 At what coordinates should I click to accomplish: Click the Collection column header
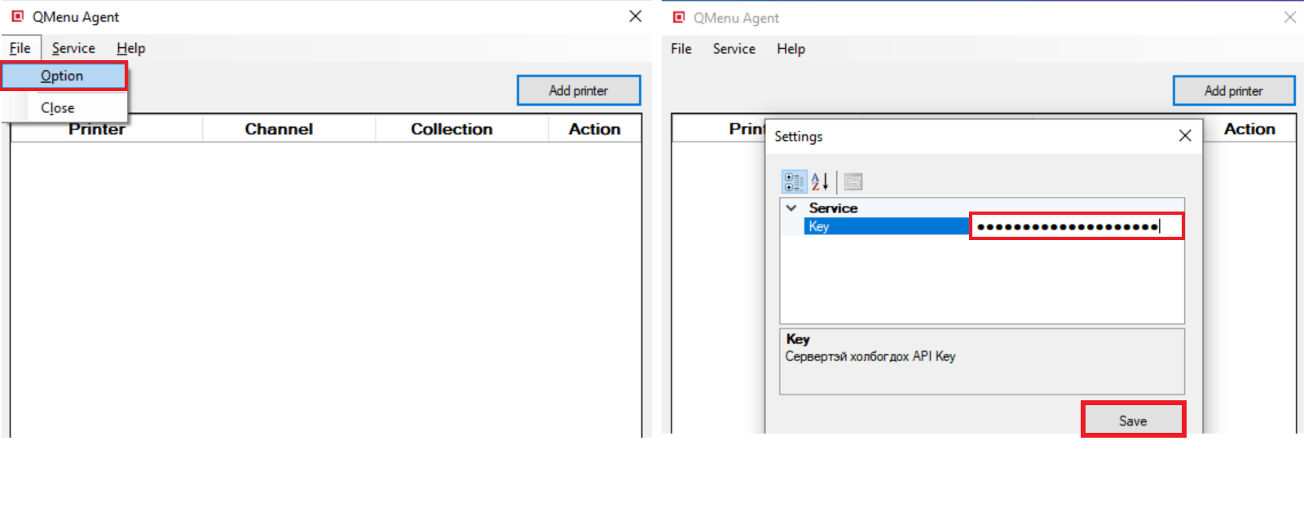coord(452,129)
